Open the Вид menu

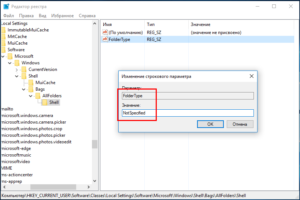click(42, 16)
